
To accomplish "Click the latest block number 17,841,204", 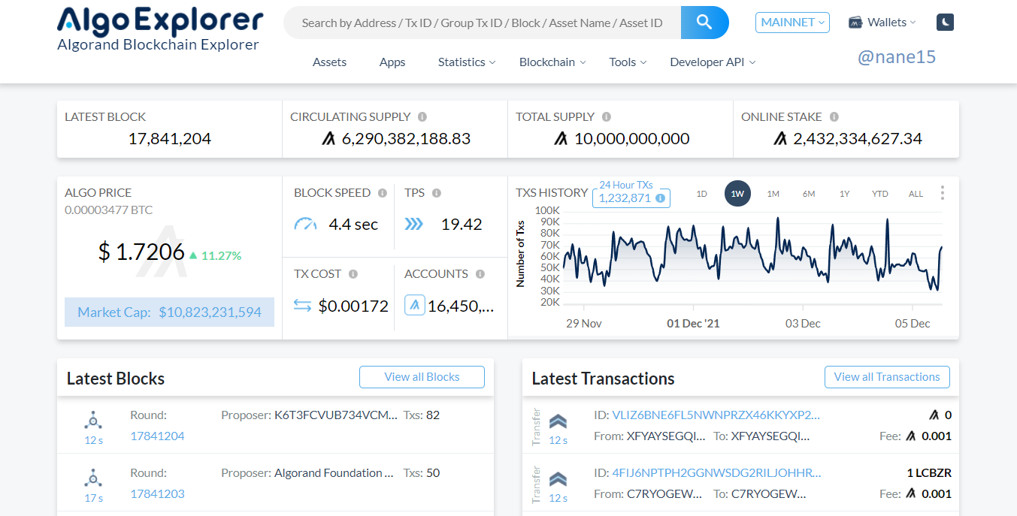I will point(170,139).
